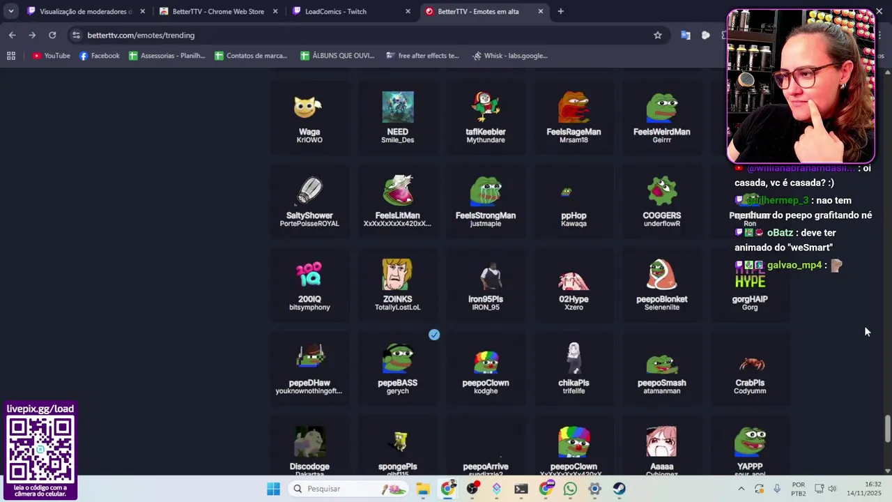Open the FeelsStrongMan emote image
The width and height of the screenshot is (892, 502).
486,190
